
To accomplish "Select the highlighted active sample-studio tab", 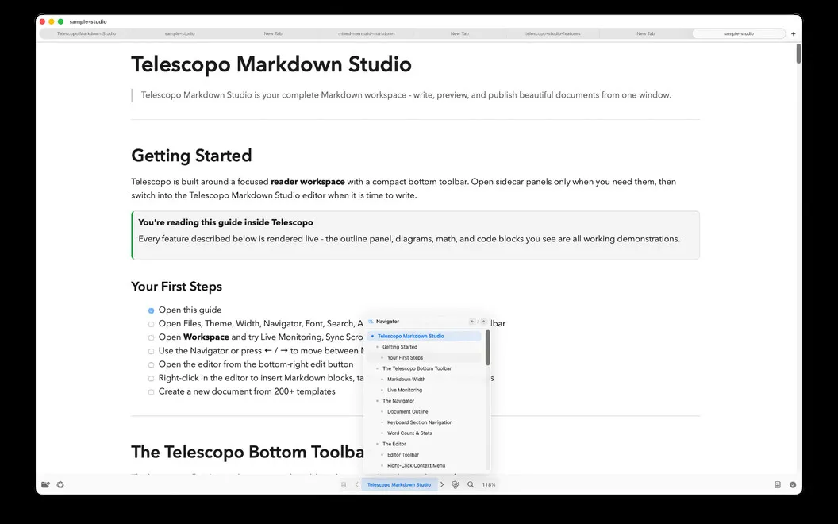I will (x=739, y=33).
